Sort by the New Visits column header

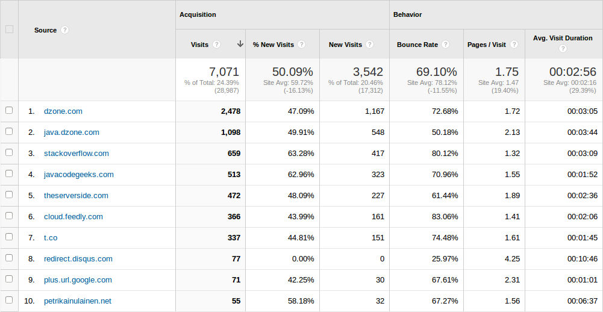tap(345, 45)
